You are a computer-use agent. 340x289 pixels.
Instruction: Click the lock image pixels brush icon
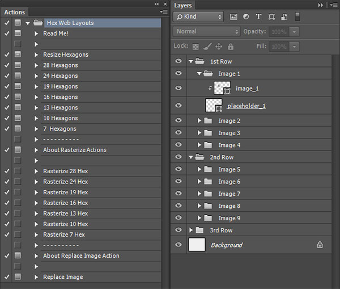point(207,47)
